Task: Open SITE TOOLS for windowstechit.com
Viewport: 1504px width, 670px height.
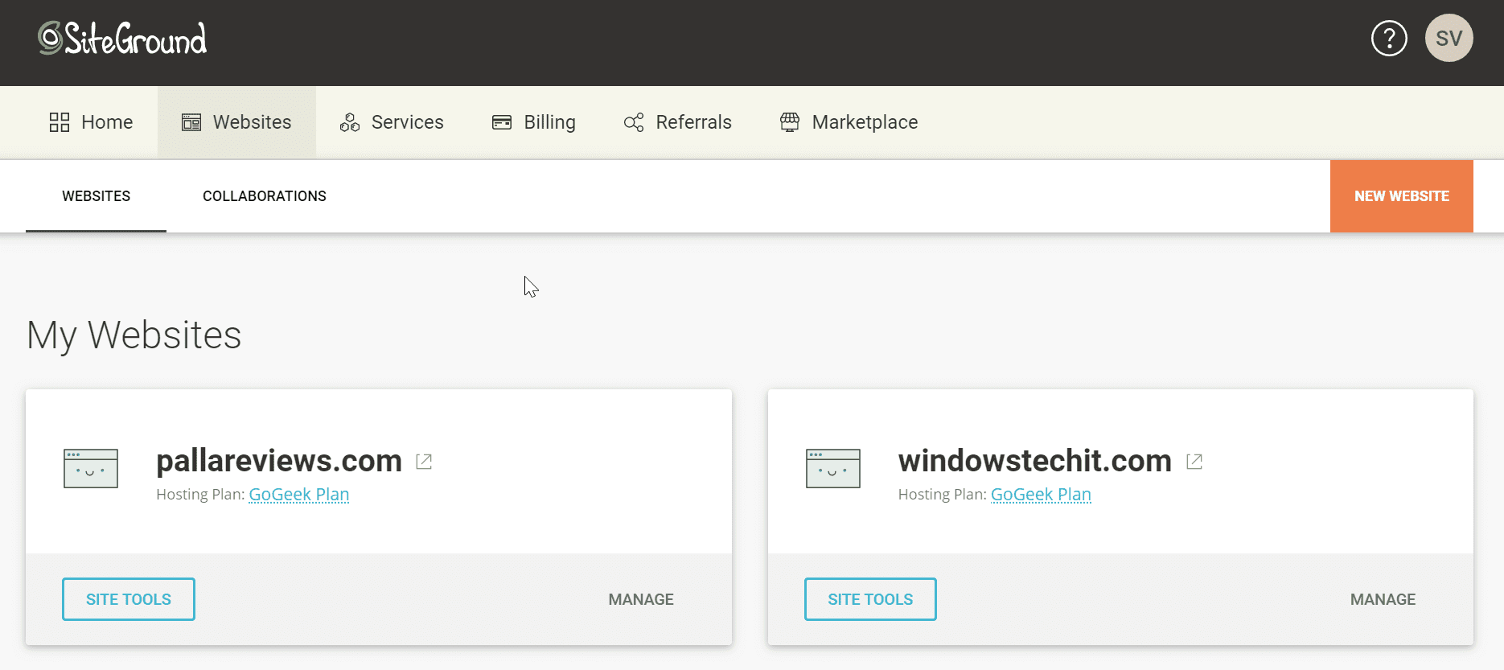Action: [x=870, y=599]
